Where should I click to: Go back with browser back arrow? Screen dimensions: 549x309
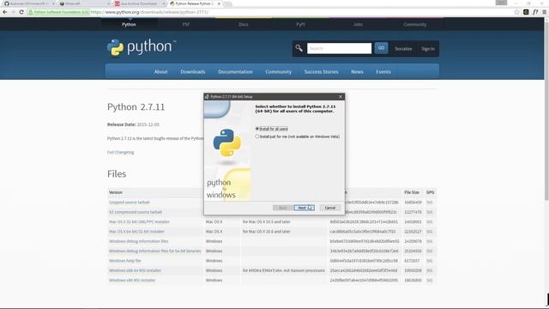tap(4, 12)
